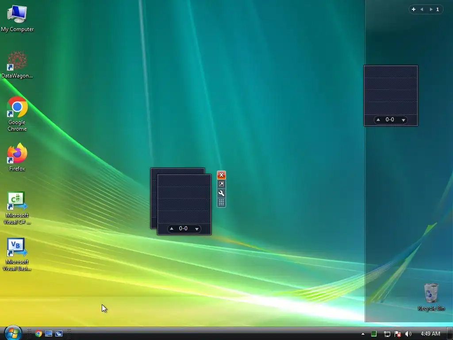Select the Recycle Bin icon
Screen dimensions: 453x340
[x=431, y=297]
